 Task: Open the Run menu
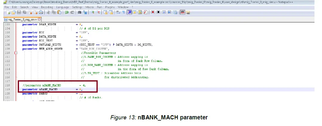99,7
